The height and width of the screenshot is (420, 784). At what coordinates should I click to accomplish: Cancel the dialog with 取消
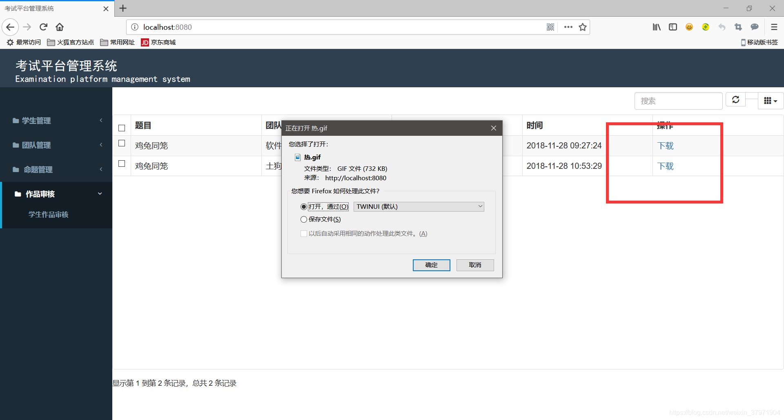coord(475,265)
